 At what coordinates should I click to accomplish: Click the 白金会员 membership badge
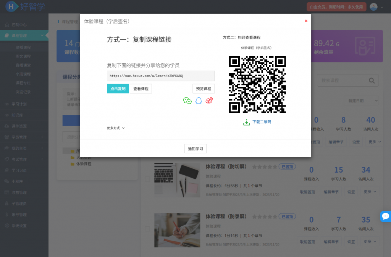coord(336,7)
